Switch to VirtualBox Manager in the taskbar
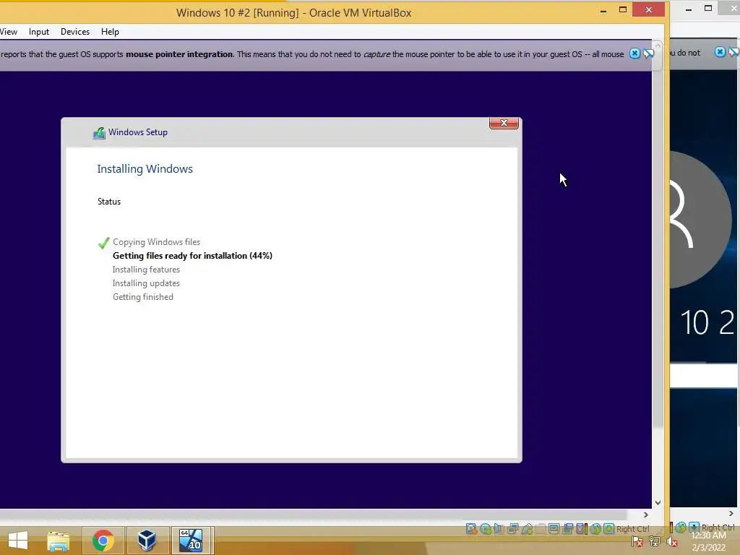The height and width of the screenshot is (555, 740). point(147,541)
